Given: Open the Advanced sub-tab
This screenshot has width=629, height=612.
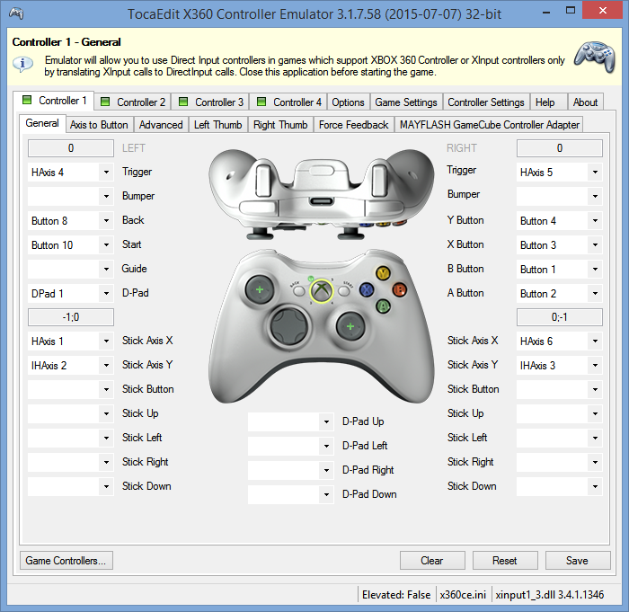Looking at the screenshot, I should pyautogui.click(x=161, y=125).
